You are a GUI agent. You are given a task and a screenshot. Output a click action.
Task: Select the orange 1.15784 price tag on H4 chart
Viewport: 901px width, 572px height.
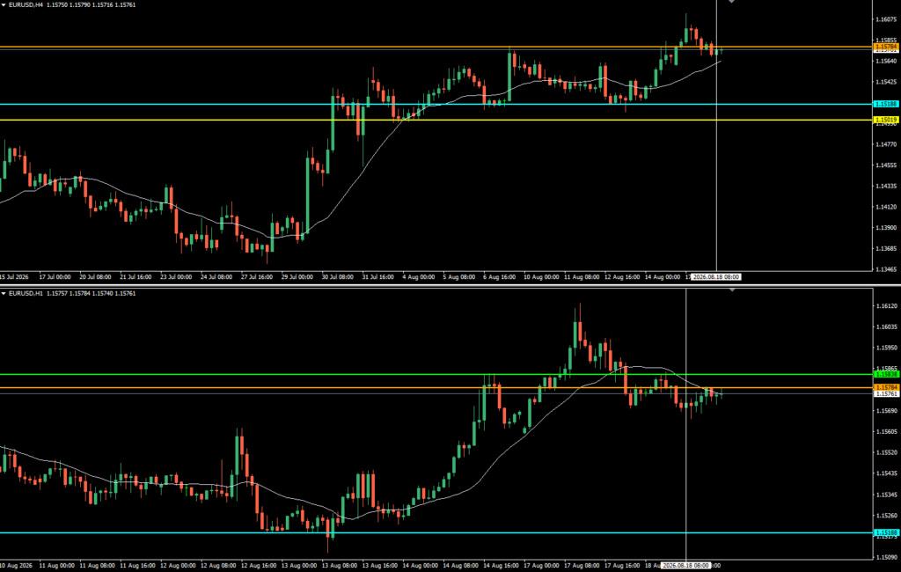[885, 46]
